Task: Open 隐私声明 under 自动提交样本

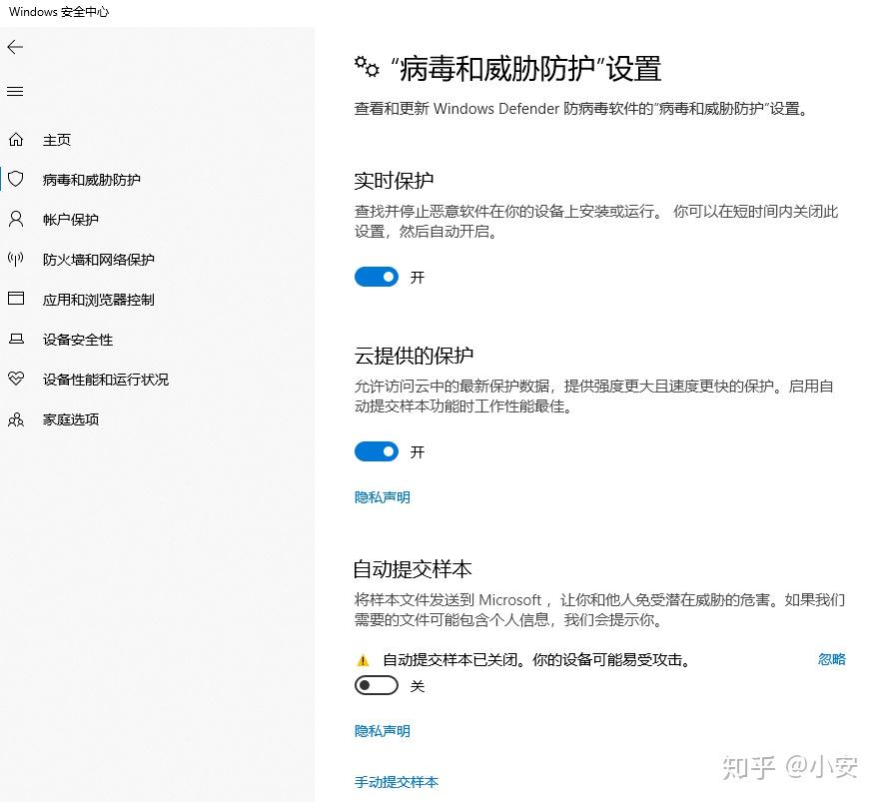Action: tap(382, 731)
